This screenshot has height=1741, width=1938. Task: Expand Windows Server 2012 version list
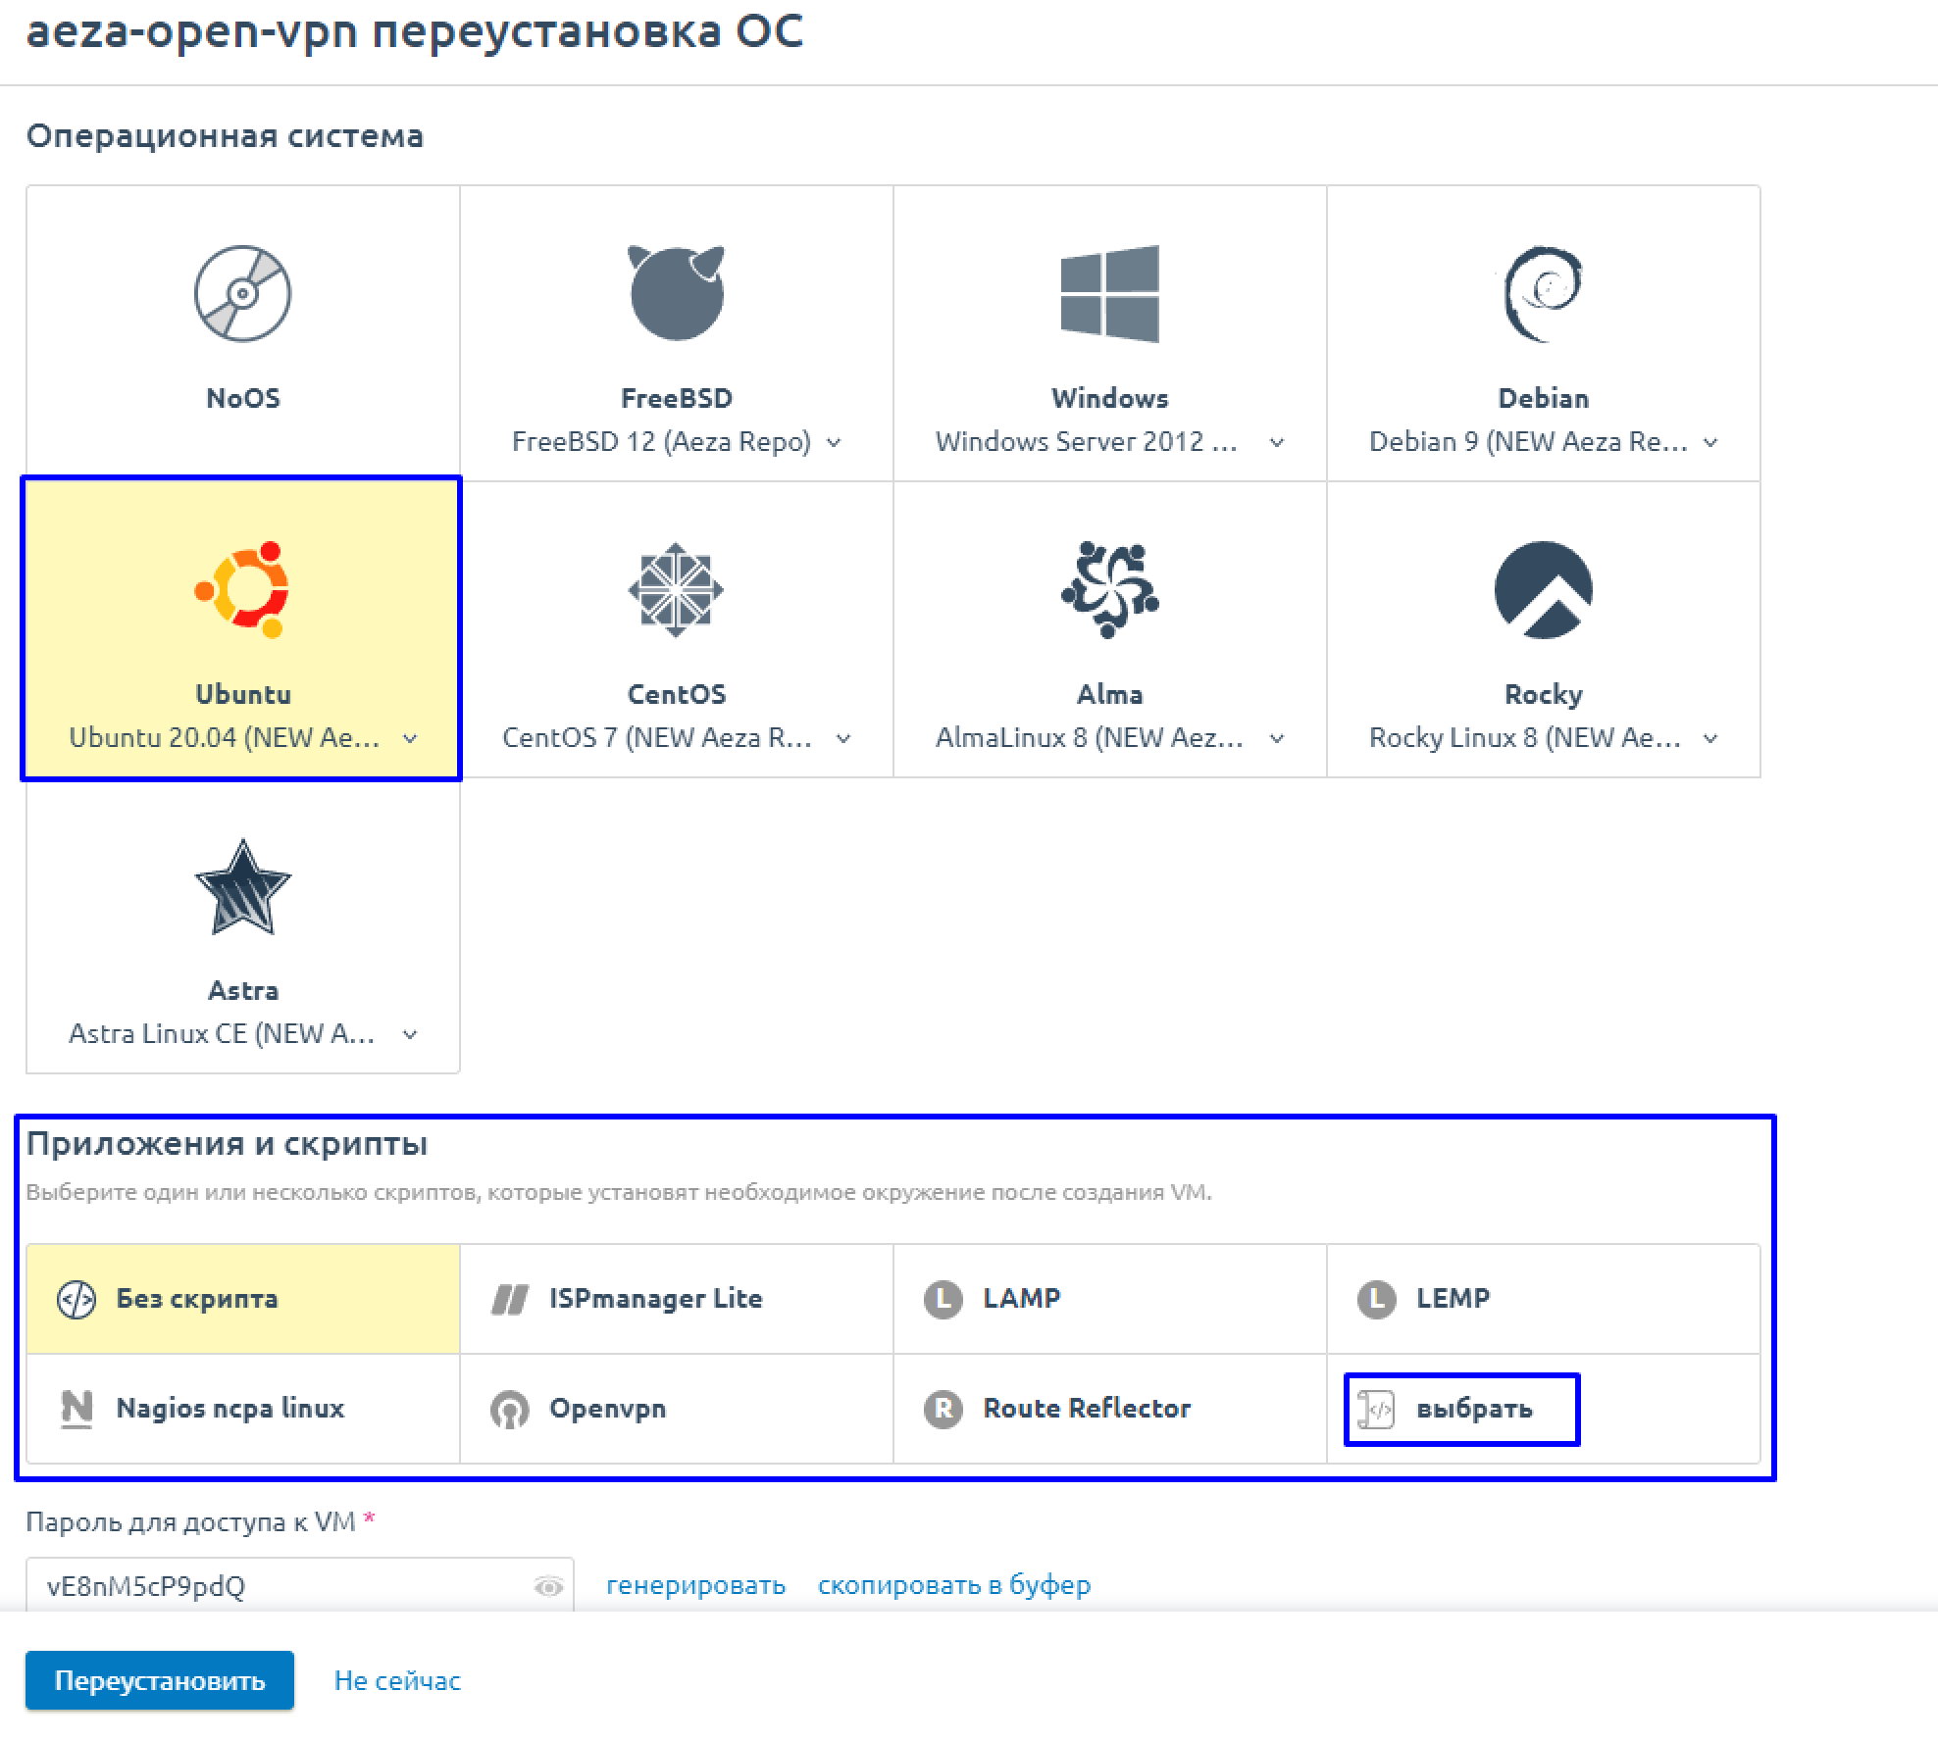(1277, 442)
